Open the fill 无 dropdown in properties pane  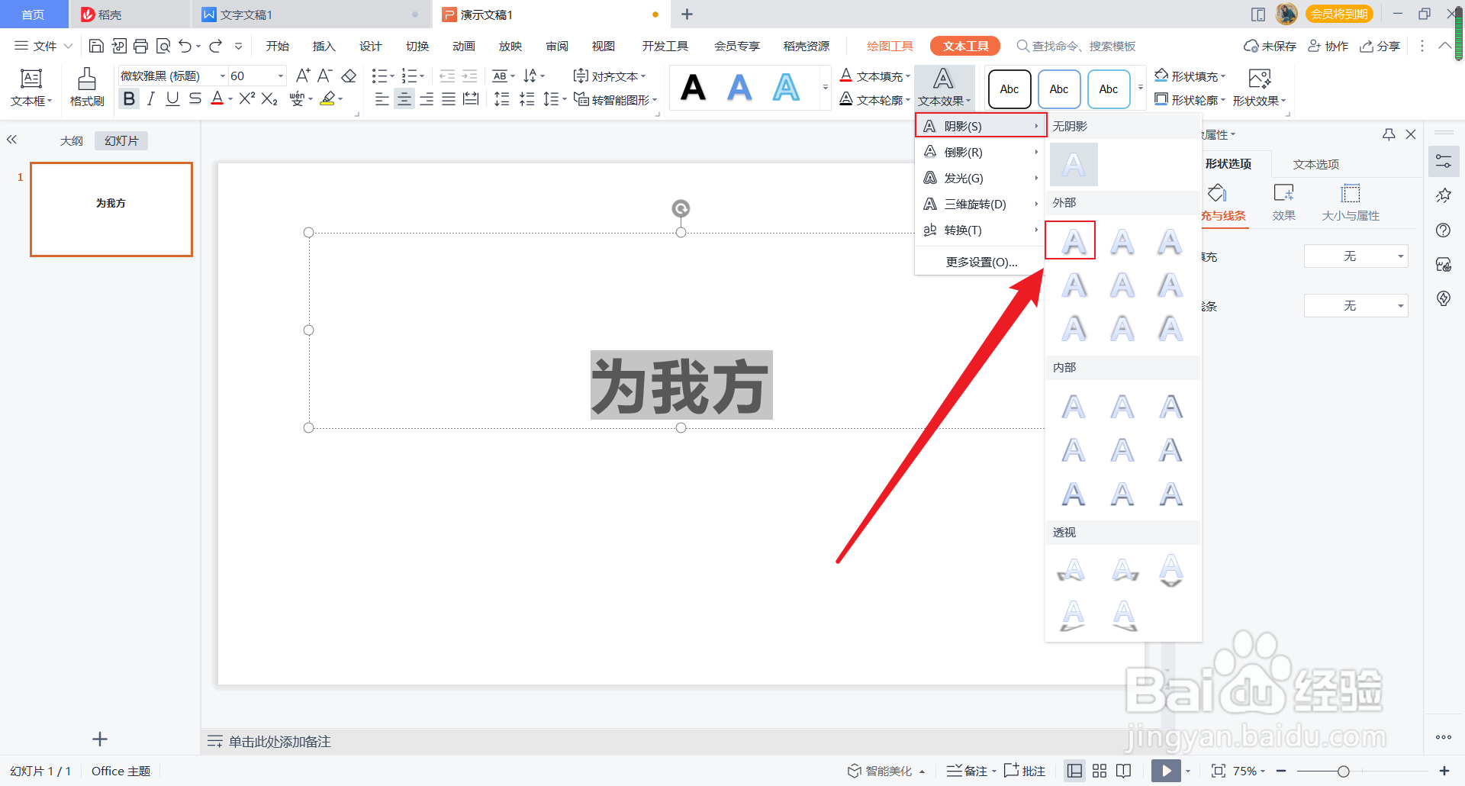(x=1355, y=256)
